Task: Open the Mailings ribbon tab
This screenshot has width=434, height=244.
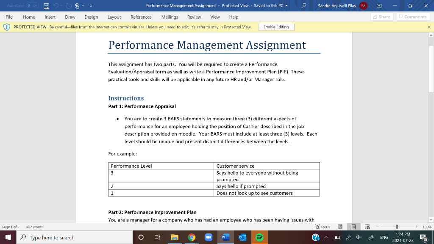Action: point(170,17)
